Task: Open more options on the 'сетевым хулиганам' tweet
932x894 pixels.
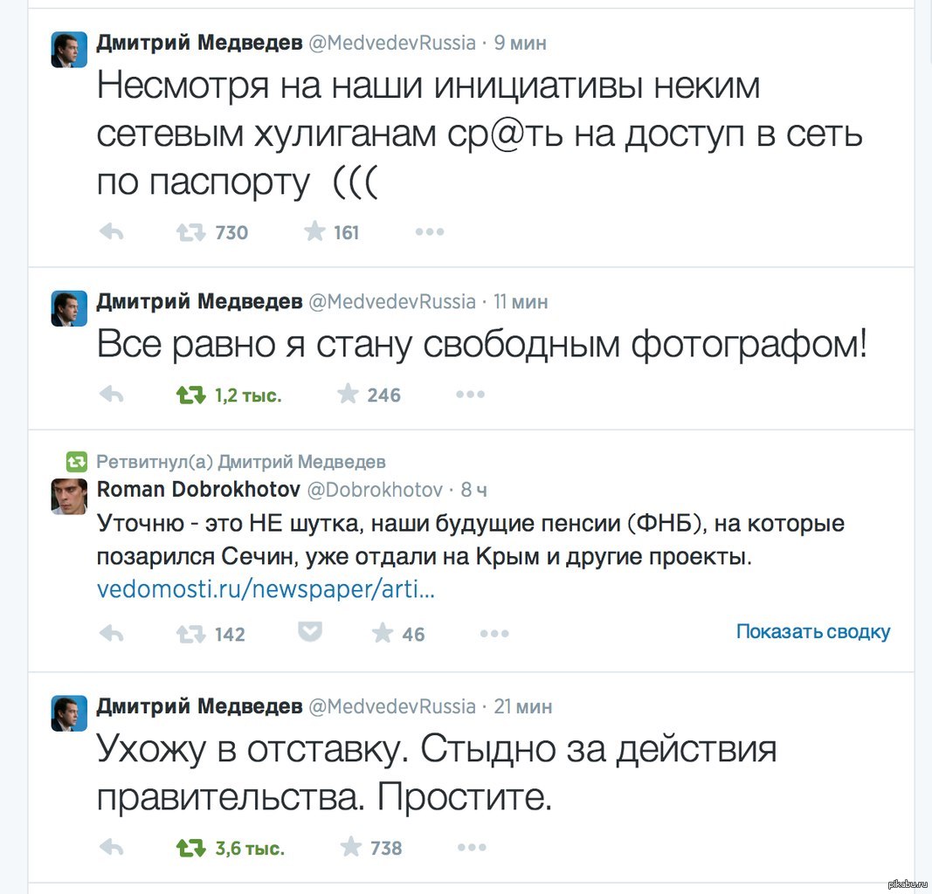Action: 429,232
